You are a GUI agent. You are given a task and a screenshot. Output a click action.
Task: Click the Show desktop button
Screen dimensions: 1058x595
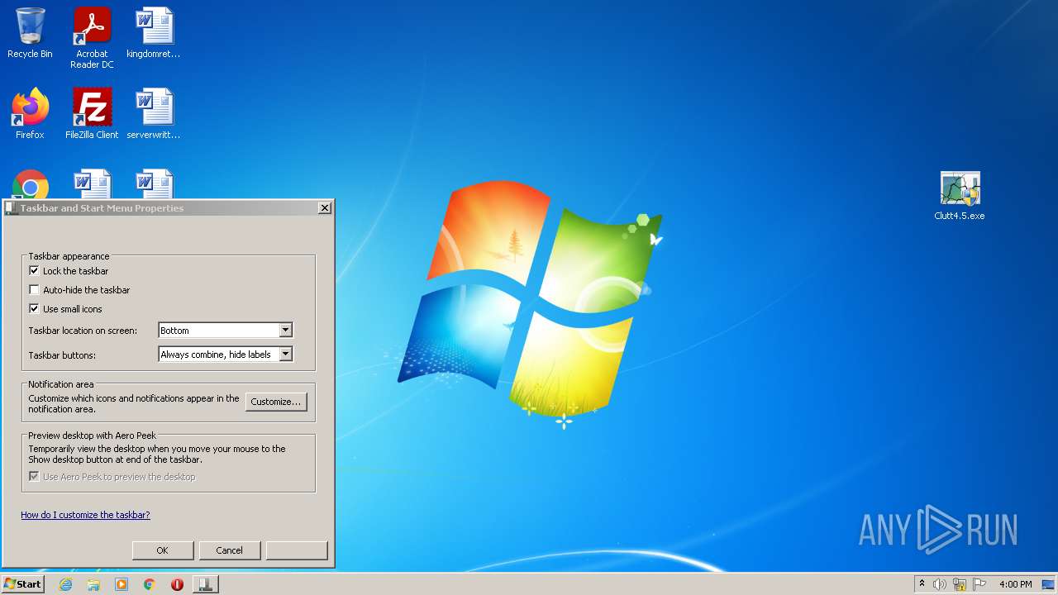[x=1049, y=584]
